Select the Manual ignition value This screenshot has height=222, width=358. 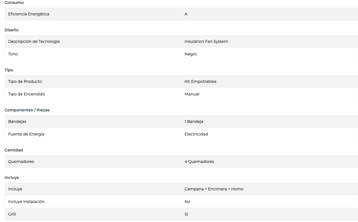click(192, 94)
